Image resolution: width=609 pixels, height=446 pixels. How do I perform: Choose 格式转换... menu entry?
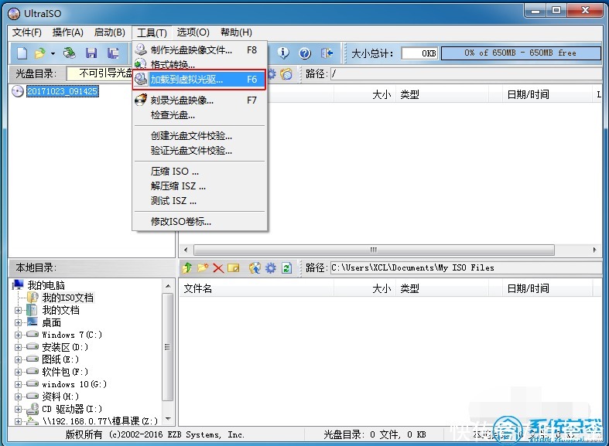(199, 64)
